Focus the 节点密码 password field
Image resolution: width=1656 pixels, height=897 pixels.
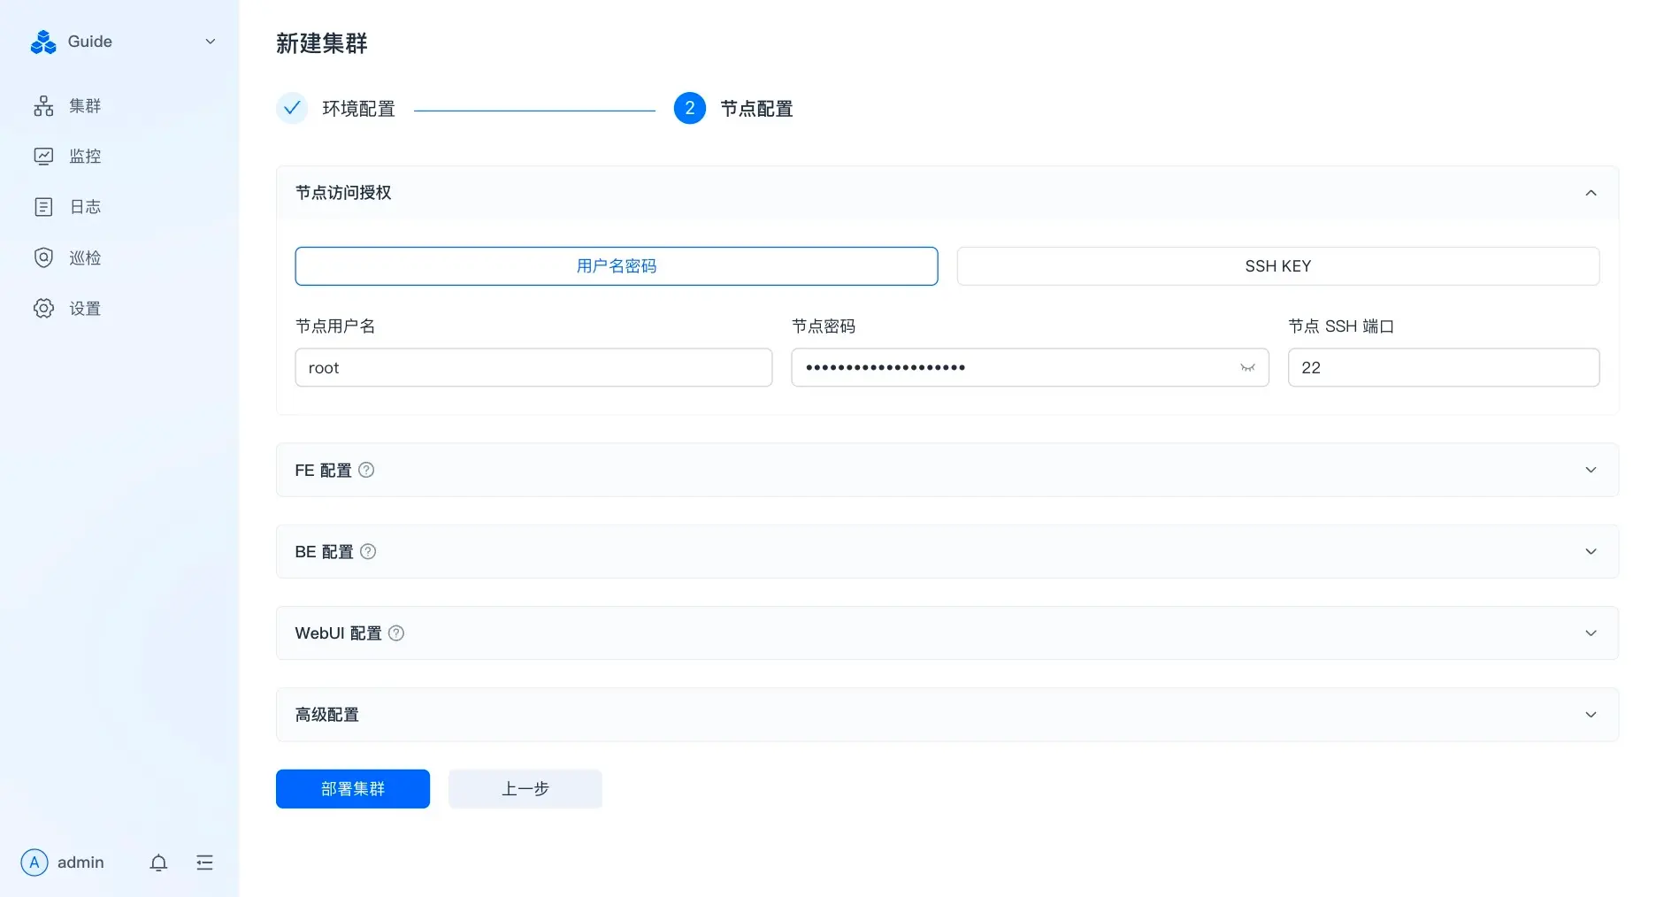(1030, 367)
